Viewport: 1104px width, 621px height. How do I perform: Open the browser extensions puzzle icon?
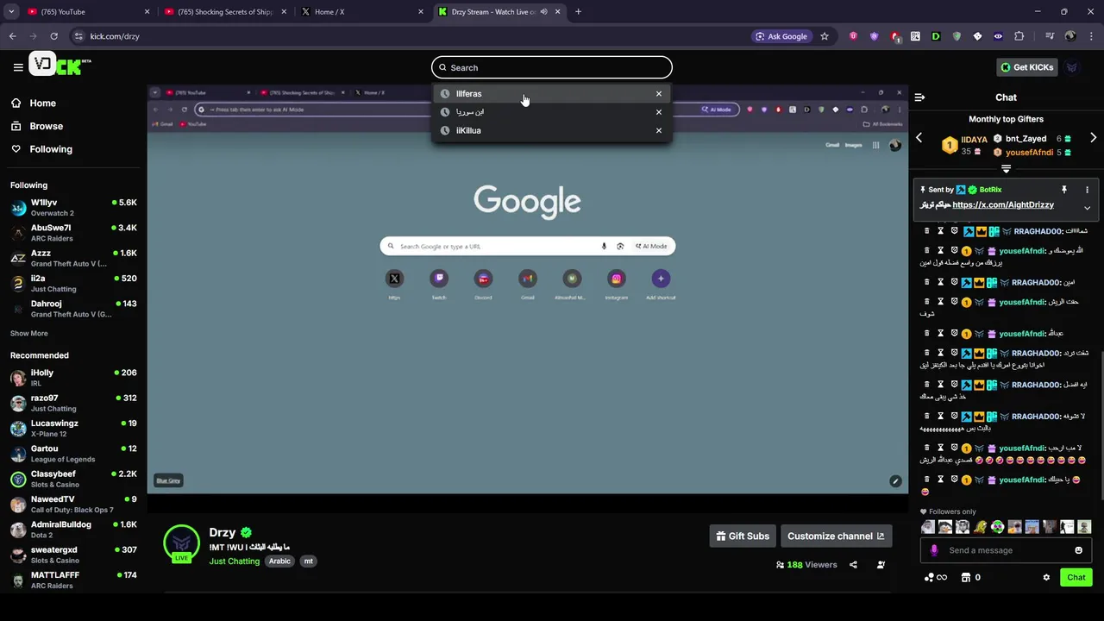pyautogui.click(x=1019, y=36)
